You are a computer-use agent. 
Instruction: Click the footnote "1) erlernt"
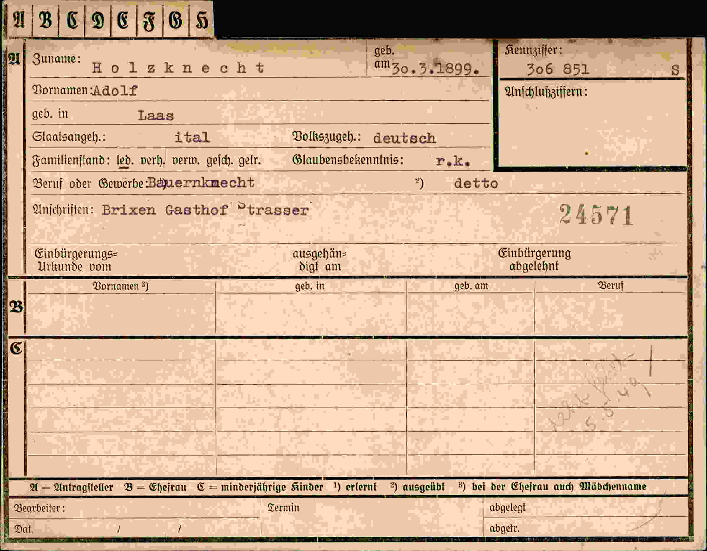click(x=355, y=487)
